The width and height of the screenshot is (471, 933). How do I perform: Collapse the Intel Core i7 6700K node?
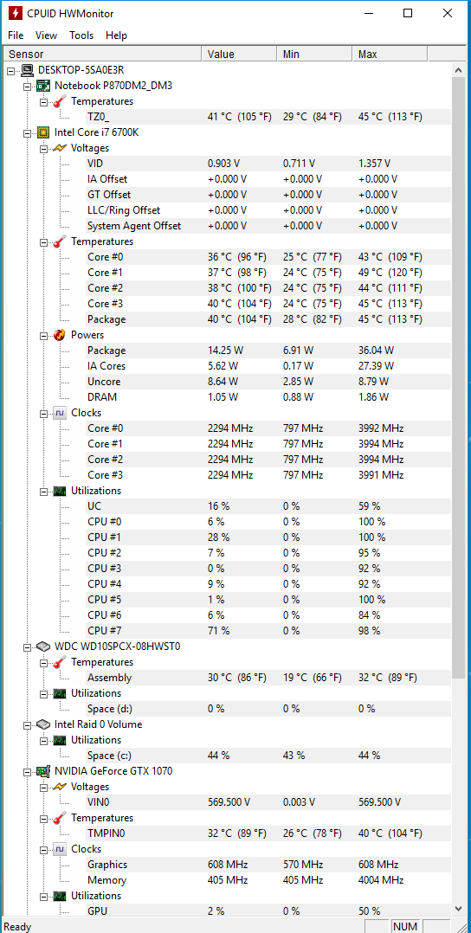(x=27, y=132)
